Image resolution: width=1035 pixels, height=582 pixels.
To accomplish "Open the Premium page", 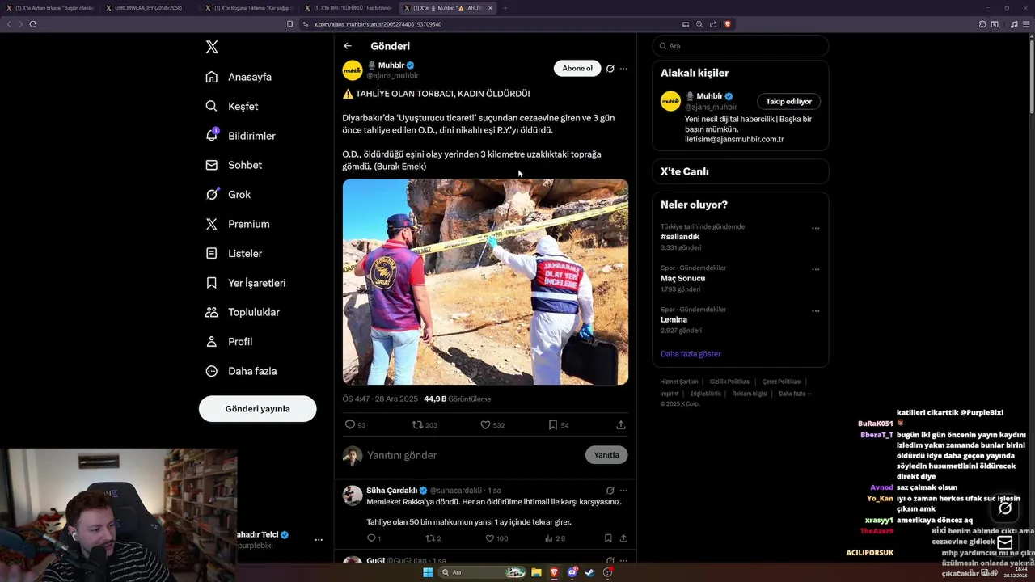I will pyautogui.click(x=238, y=224).
